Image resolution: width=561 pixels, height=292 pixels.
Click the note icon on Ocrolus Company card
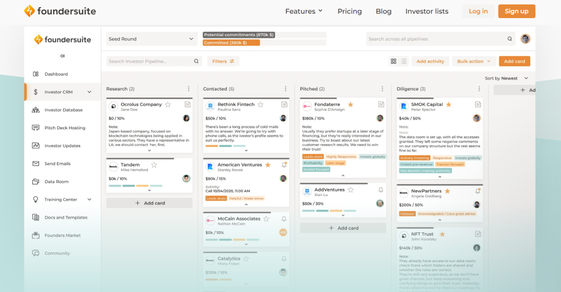187,104
